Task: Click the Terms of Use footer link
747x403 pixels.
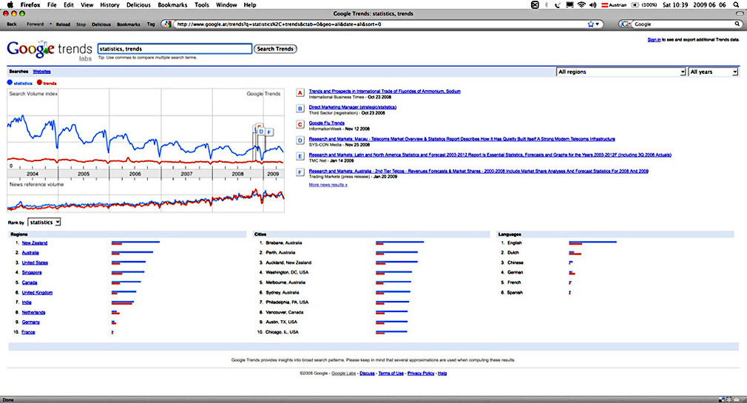Action: click(x=391, y=373)
